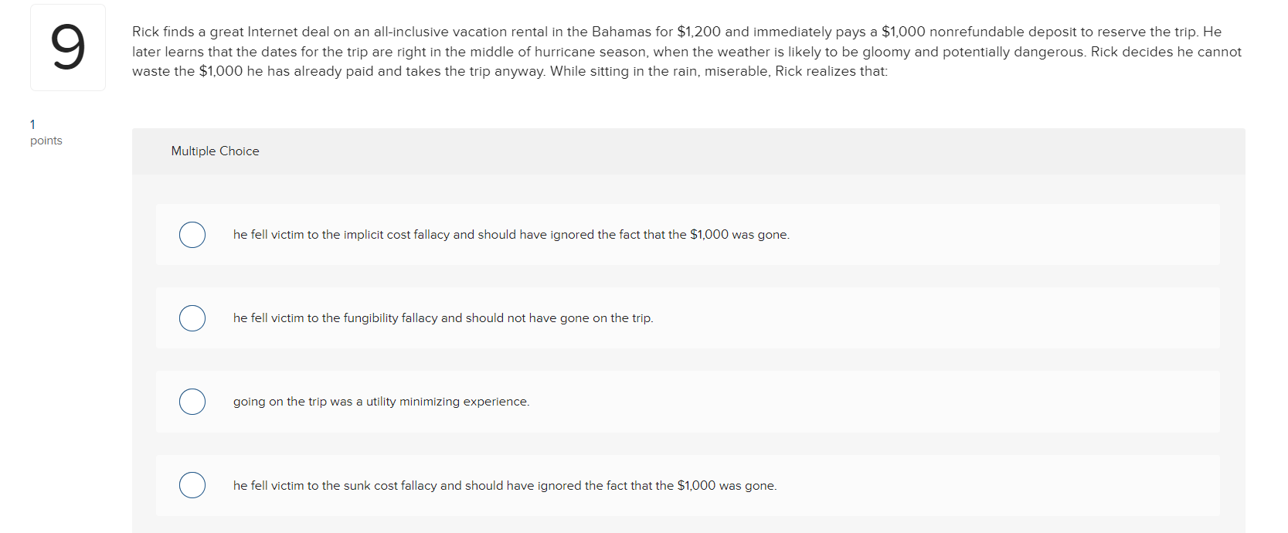The image size is (1288, 533).
Task: Click the Multiple Choice heading label
Action: 216,151
